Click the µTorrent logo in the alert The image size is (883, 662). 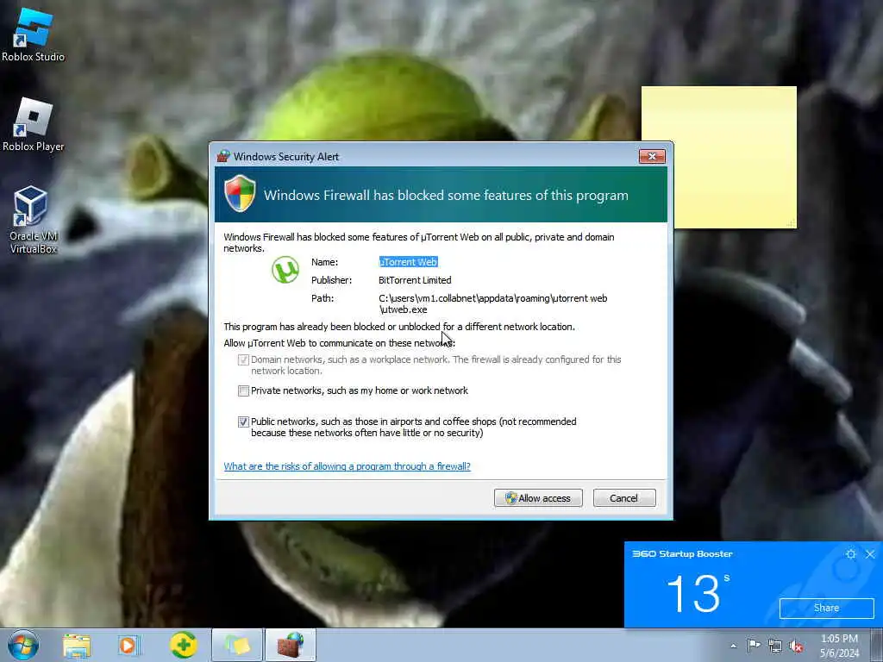click(x=285, y=269)
